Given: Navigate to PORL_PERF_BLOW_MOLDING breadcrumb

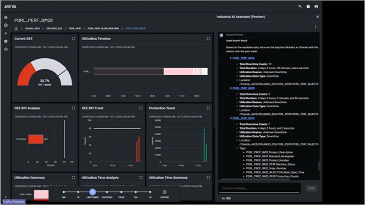Looking at the screenshot, I should point(103,29).
